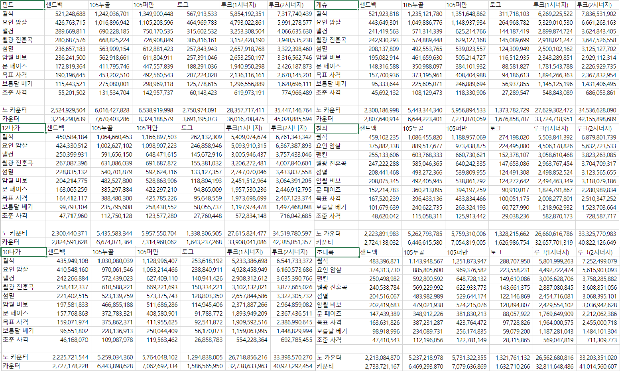620x371 pixels.
Task: Select the cell with value 42,385,051,357
Action: tap(292, 242)
